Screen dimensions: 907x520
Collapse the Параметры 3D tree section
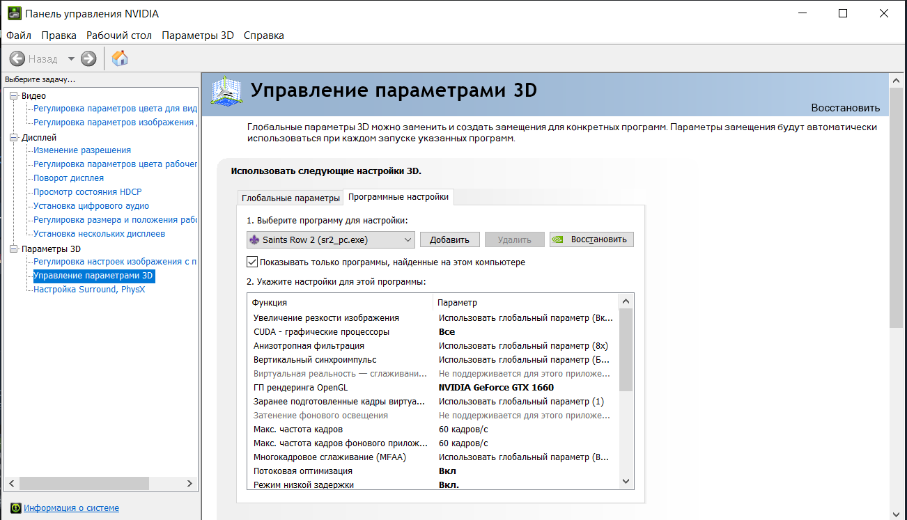tap(14, 249)
